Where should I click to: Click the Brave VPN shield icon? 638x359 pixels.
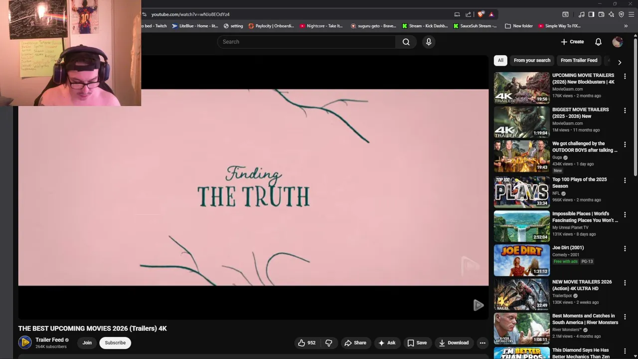[621, 14]
